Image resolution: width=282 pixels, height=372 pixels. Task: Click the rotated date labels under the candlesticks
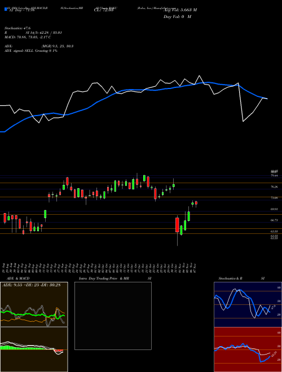click(x=100, y=267)
